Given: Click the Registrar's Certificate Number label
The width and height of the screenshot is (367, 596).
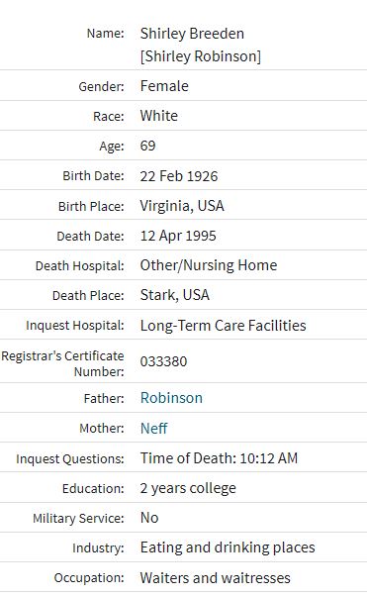Looking at the screenshot, I should coord(62,363).
